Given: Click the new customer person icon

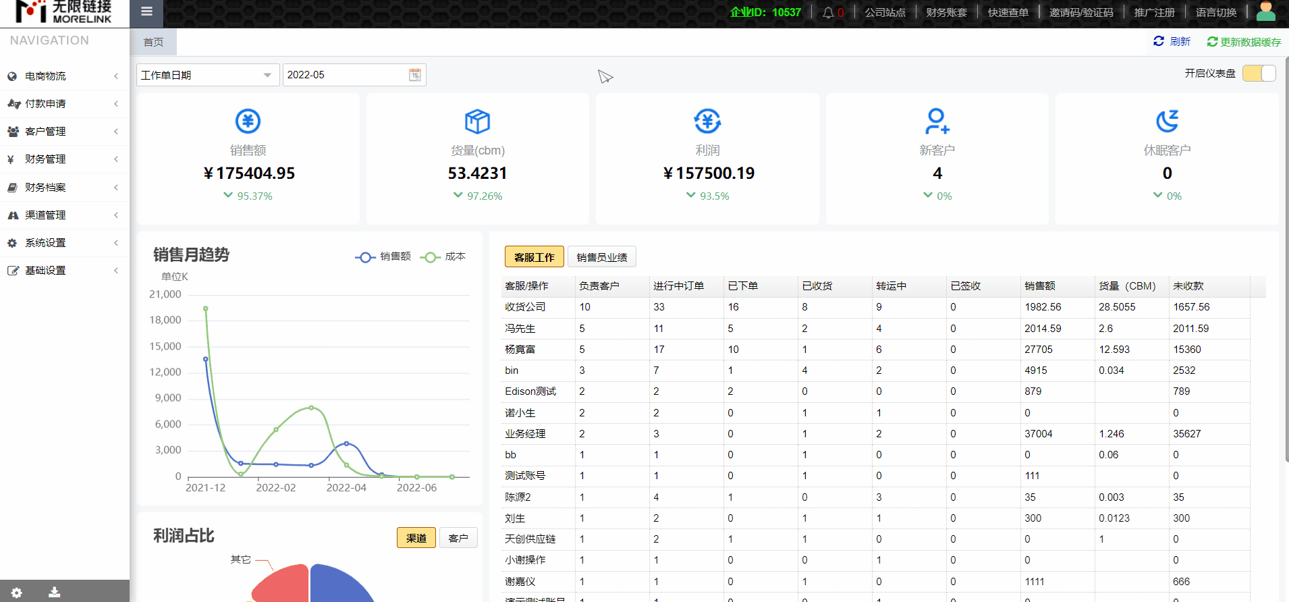Looking at the screenshot, I should click(937, 121).
